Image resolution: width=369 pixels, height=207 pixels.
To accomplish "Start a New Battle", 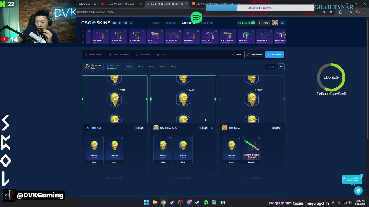I will (x=274, y=55).
